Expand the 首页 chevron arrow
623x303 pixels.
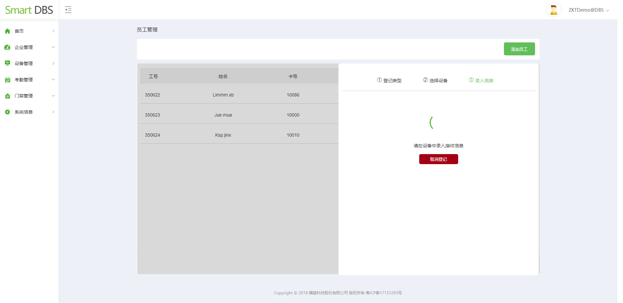53,31
